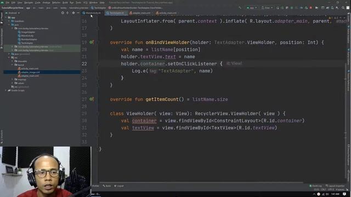Open the Build tool window button
The width and height of the screenshot is (351, 197).
tap(107, 186)
